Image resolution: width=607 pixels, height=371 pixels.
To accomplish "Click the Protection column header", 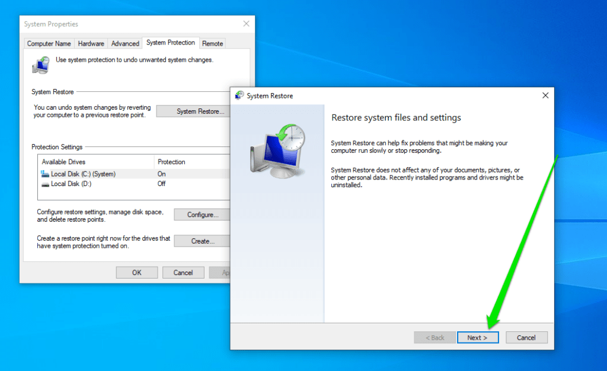I will click(x=174, y=161).
